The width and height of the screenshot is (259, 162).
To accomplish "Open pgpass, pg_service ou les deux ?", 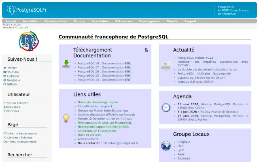I will click(202, 77).
